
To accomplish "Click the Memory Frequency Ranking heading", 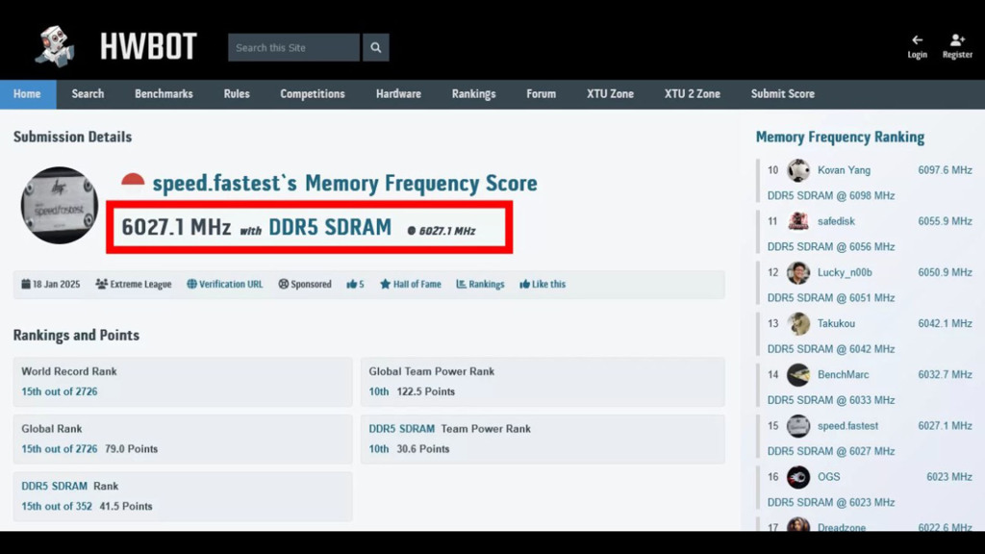I will click(x=840, y=137).
